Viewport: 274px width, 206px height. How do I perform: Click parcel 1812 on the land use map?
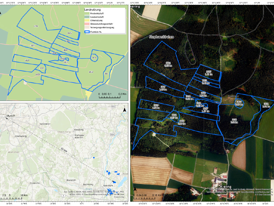tap(91, 72)
